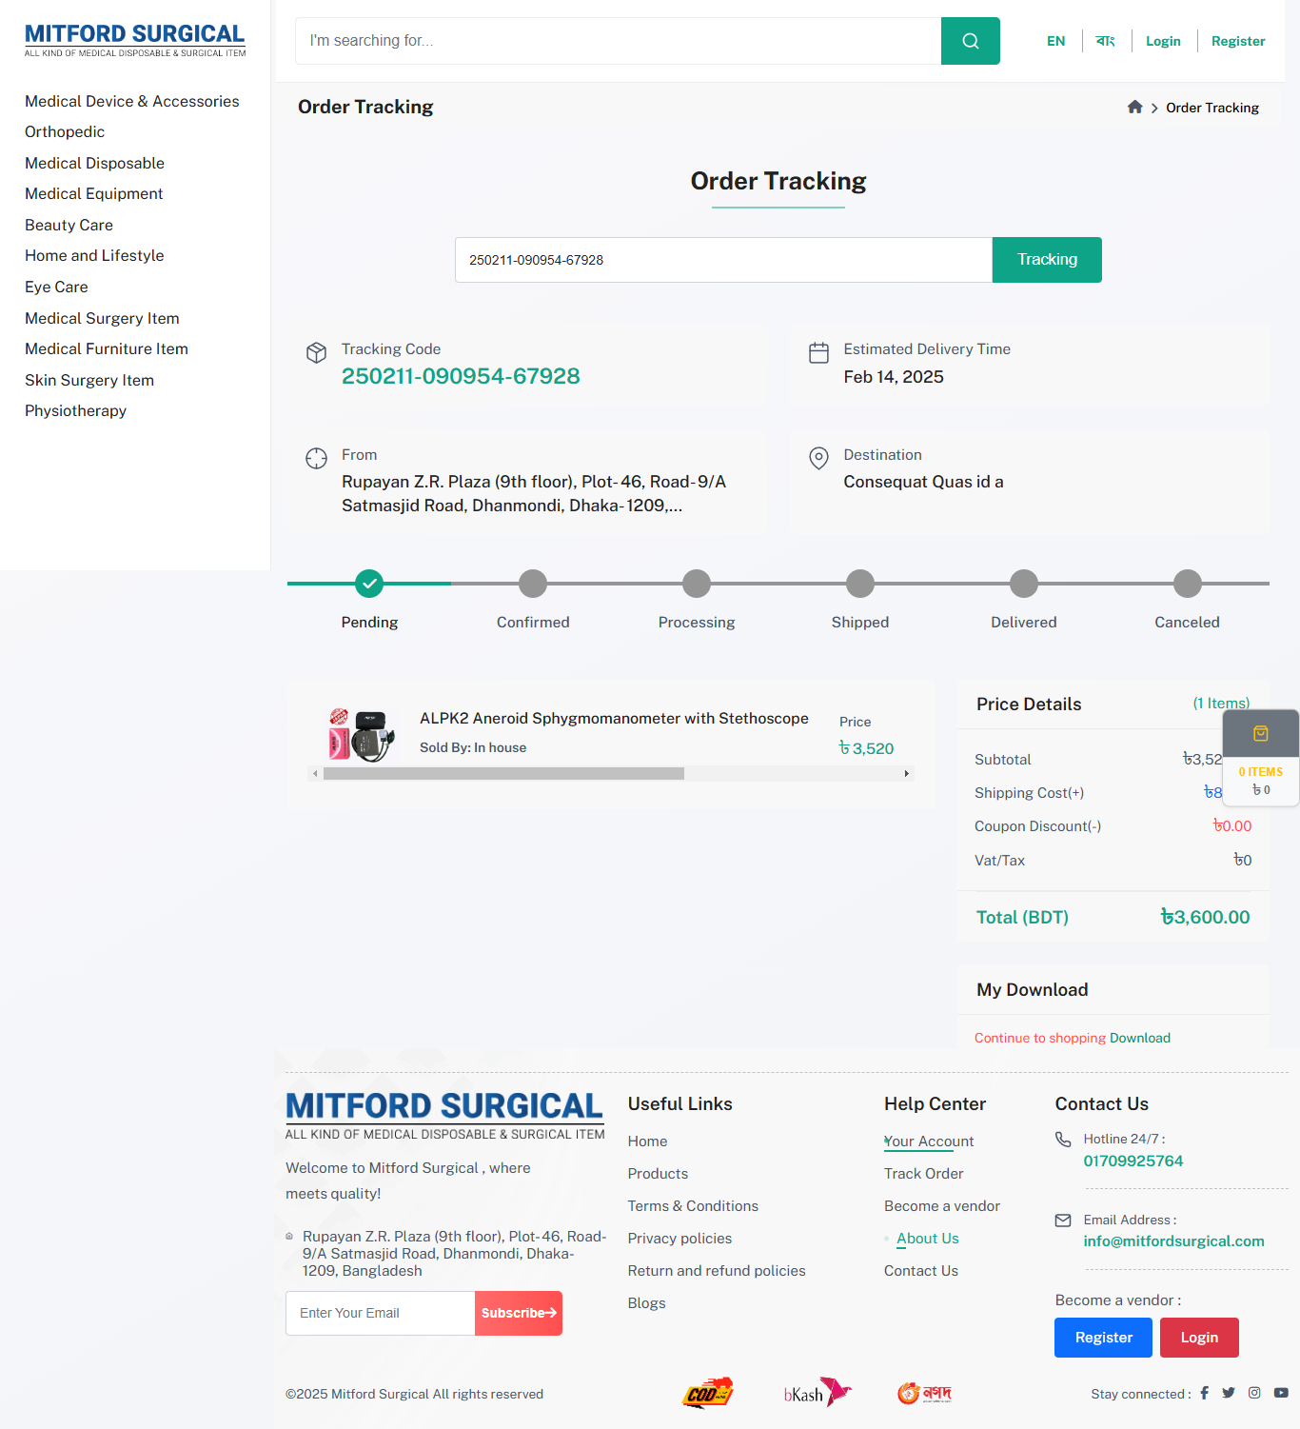This screenshot has height=1429, width=1300.
Task: Open Track Order footer link
Action: point(923,1174)
